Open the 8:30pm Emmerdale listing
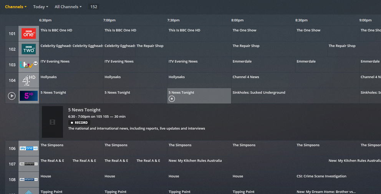The width and height of the screenshot is (381, 194). (x=327, y=65)
